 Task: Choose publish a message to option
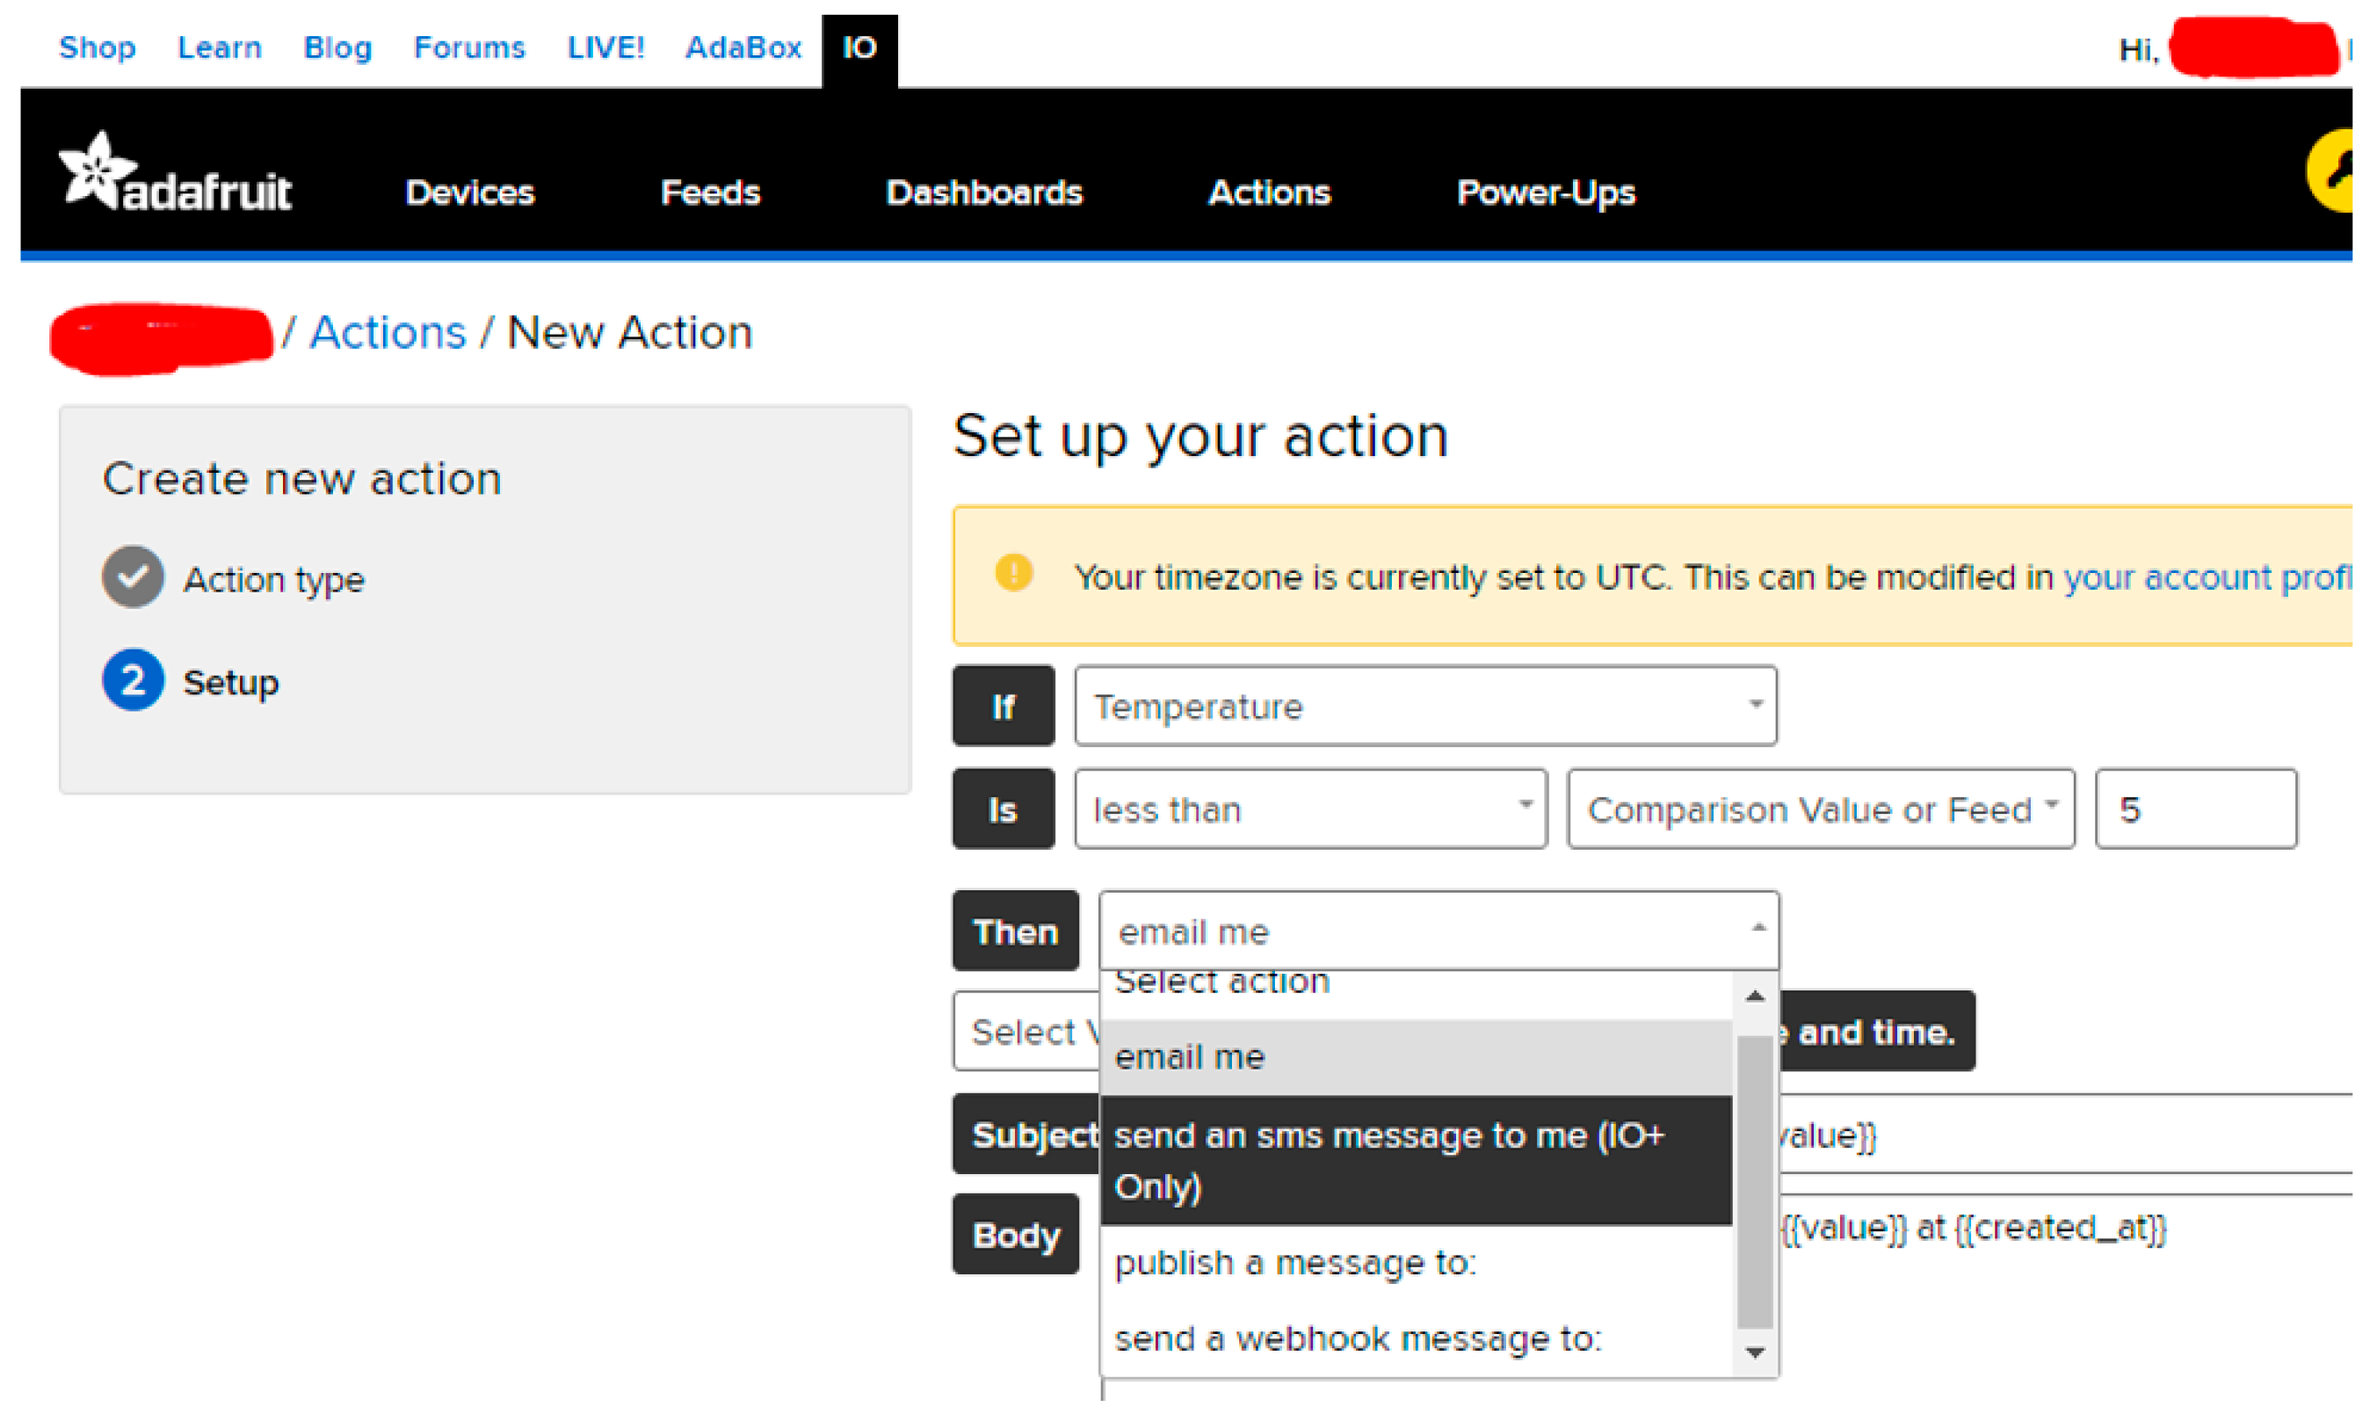1295,1263
